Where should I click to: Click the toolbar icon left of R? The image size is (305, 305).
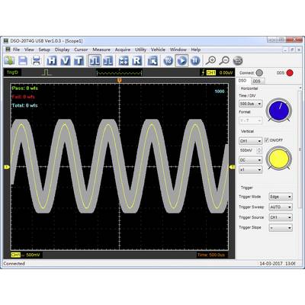124,61
